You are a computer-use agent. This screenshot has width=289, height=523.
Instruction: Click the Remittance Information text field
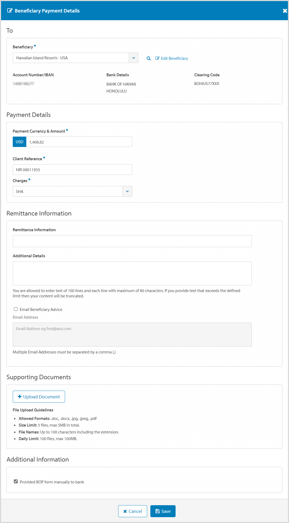(132, 241)
